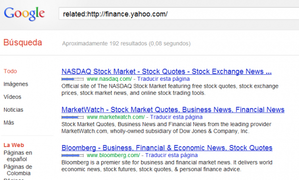This screenshot has width=299, height=180.
Task: Click PageRank bar beside marketwatch.com
Action: click(72, 117)
